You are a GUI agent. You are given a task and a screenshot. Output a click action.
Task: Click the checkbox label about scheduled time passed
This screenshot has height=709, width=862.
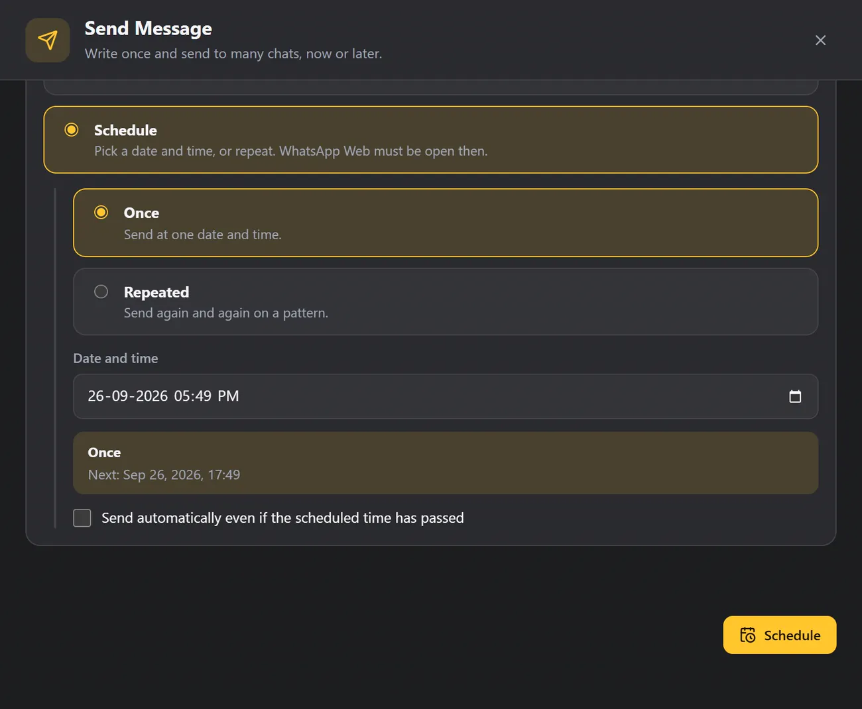(282, 518)
